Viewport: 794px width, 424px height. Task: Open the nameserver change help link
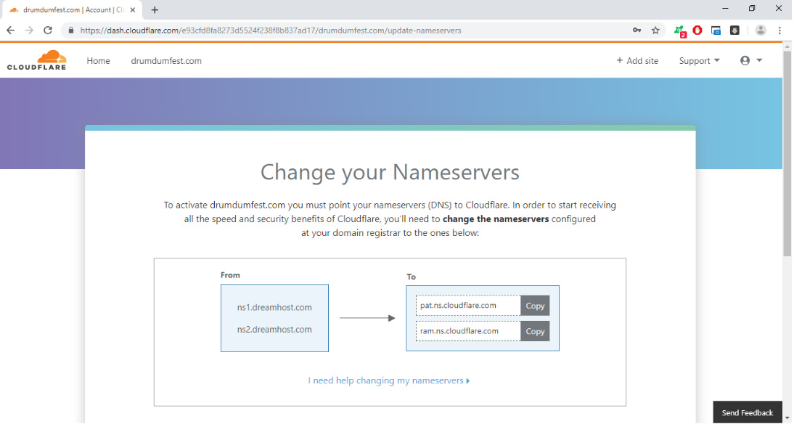tap(389, 380)
